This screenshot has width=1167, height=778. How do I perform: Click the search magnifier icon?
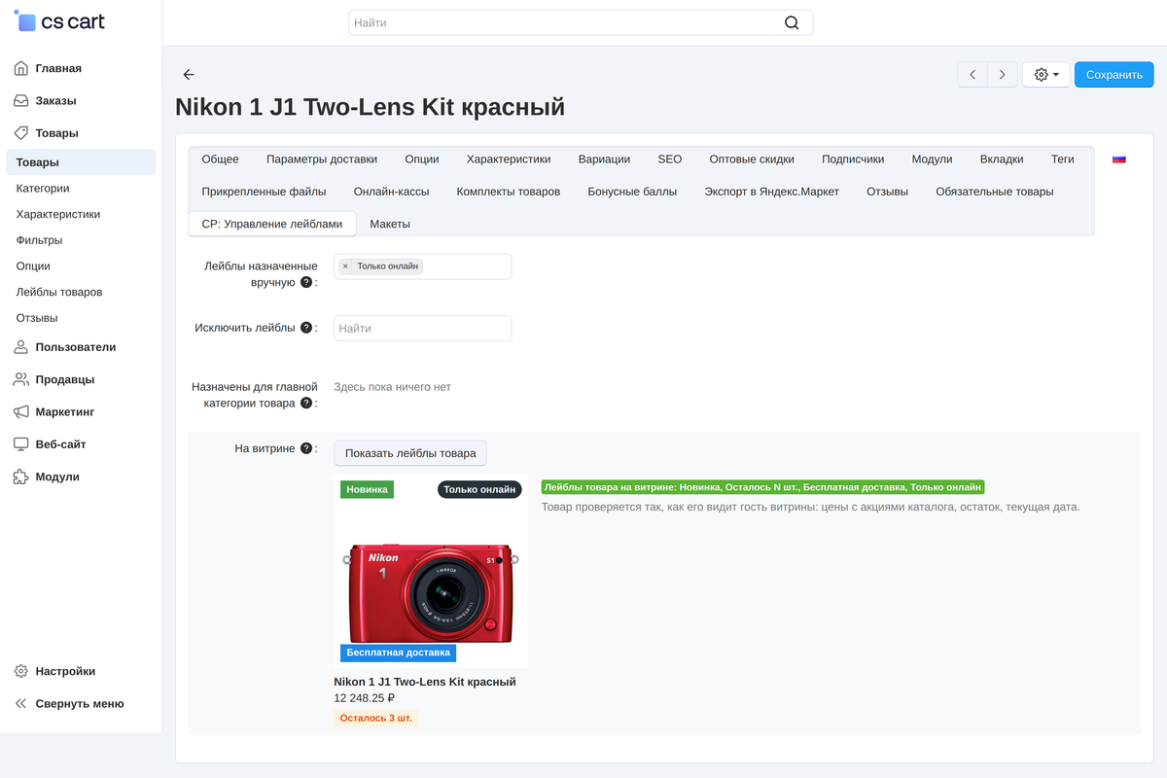[x=792, y=23]
